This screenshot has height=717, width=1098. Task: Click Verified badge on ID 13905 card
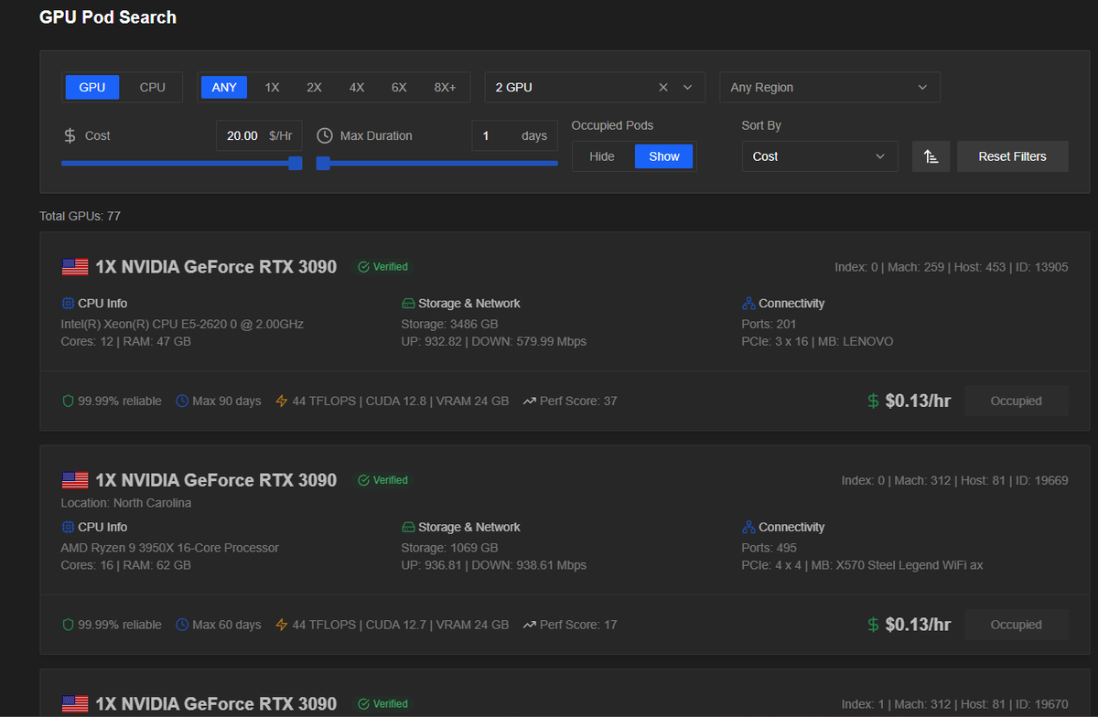[x=383, y=267]
